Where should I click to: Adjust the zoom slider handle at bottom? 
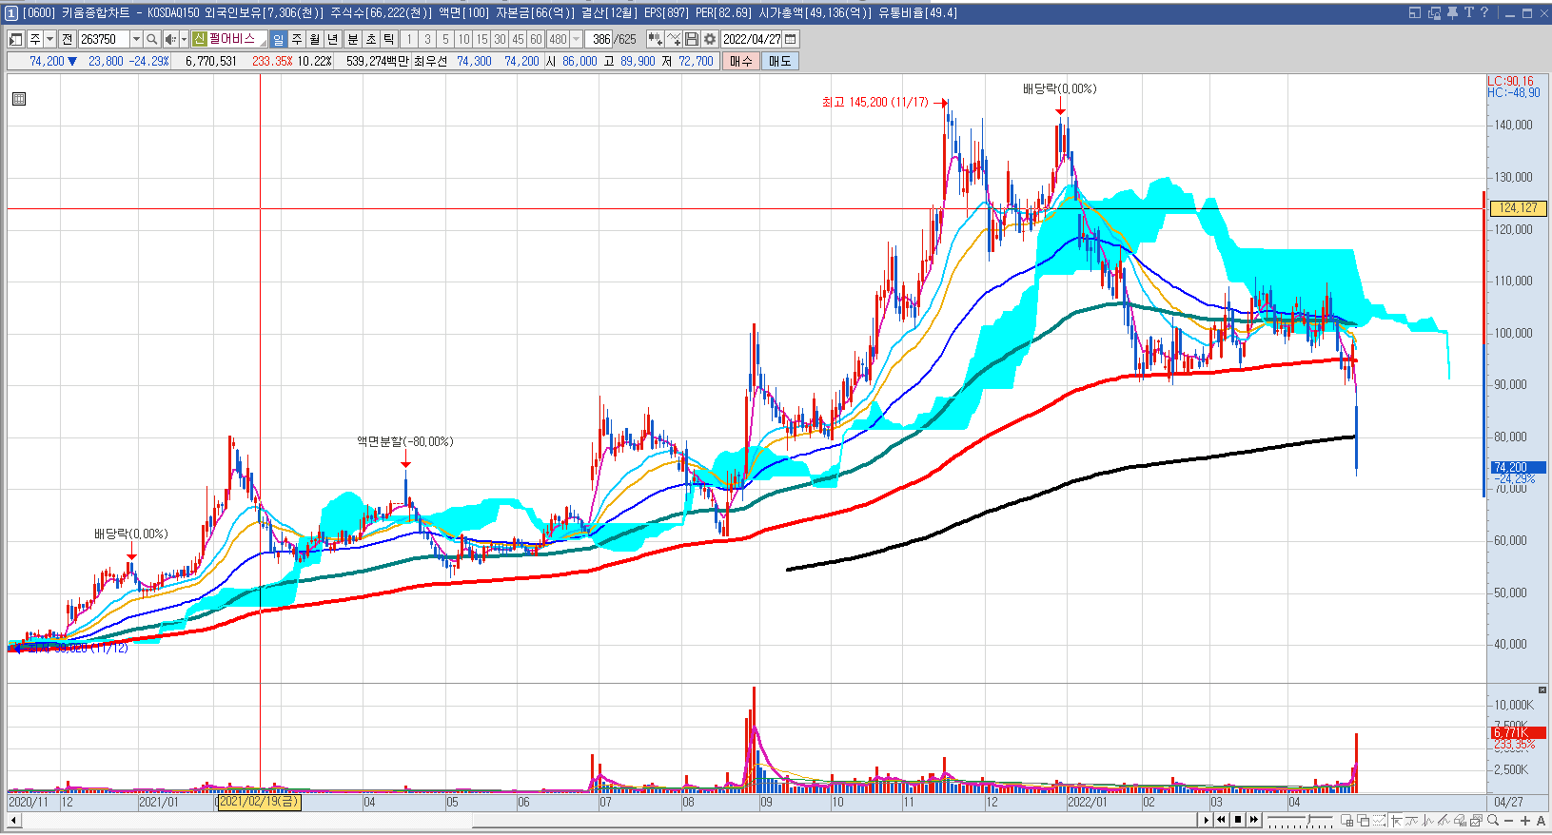point(1309,819)
